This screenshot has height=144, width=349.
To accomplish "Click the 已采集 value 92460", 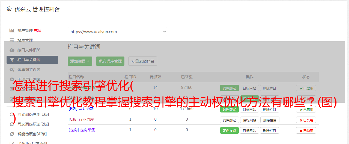I will (187, 87).
